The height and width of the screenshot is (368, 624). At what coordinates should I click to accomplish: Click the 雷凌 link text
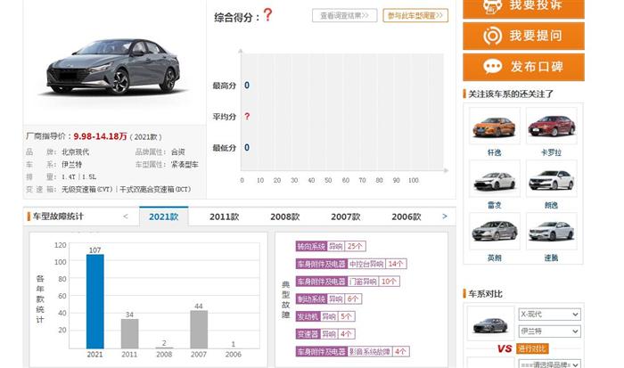click(494, 205)
